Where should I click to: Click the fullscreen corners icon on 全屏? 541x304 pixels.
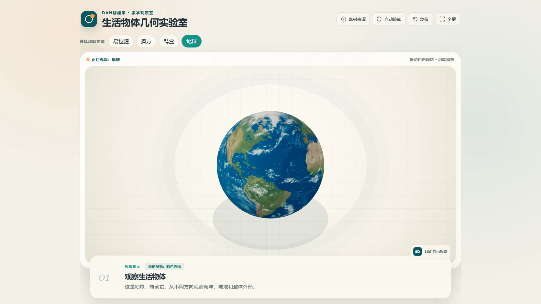coord(442,19)
